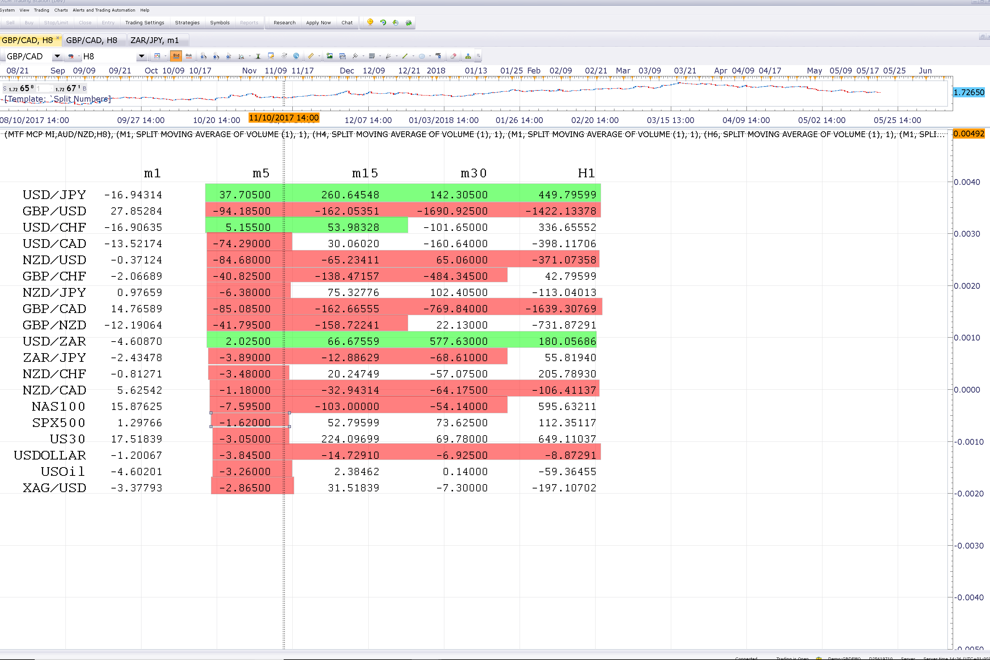Expand green line tool options arrow
The image size is (990, 660).
[413, 56]
